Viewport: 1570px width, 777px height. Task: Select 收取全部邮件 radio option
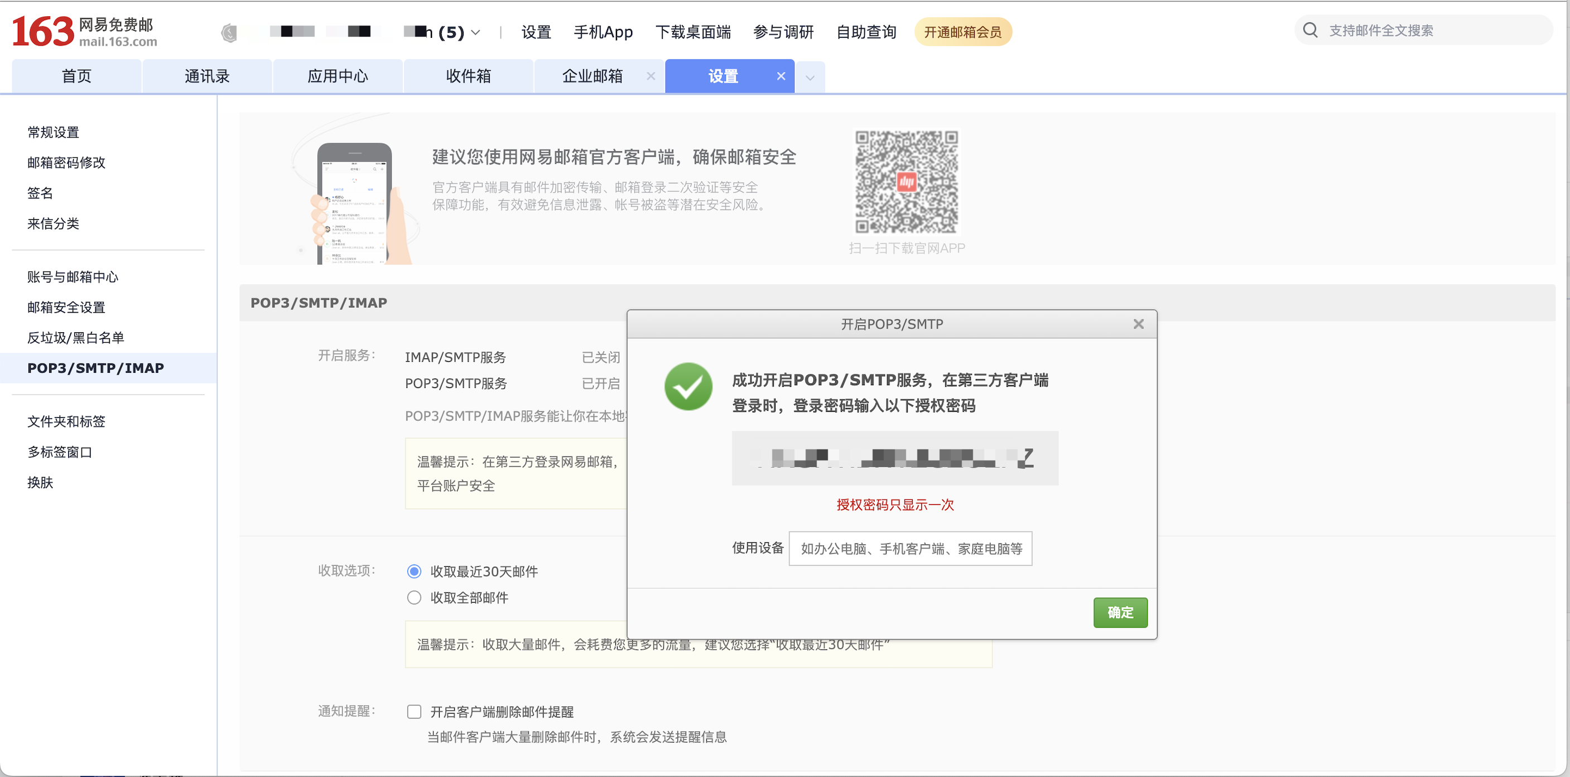[x=414, y=598]
